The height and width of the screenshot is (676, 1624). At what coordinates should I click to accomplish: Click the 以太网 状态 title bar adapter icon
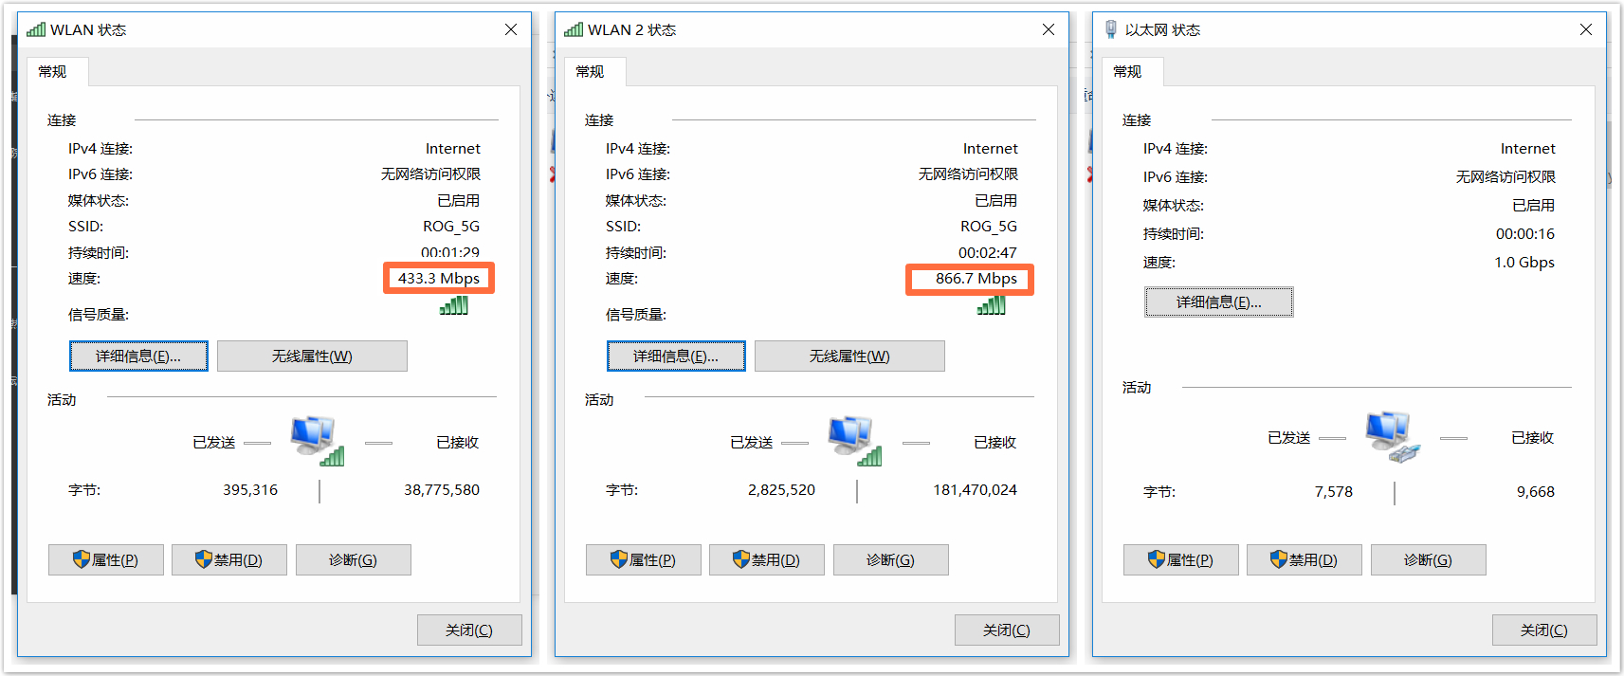(x=1110, y=29)
